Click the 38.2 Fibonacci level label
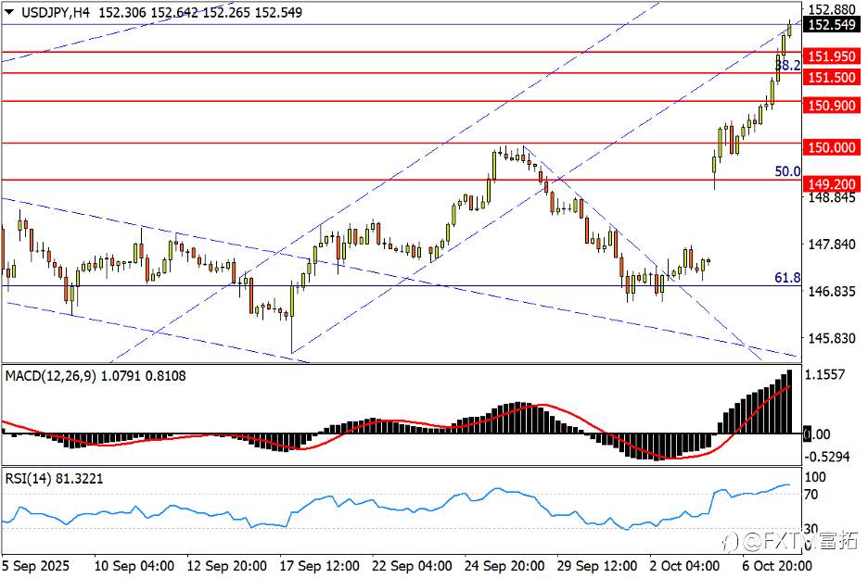The width and height of the screenshot is (868, 578). (788, 65)
